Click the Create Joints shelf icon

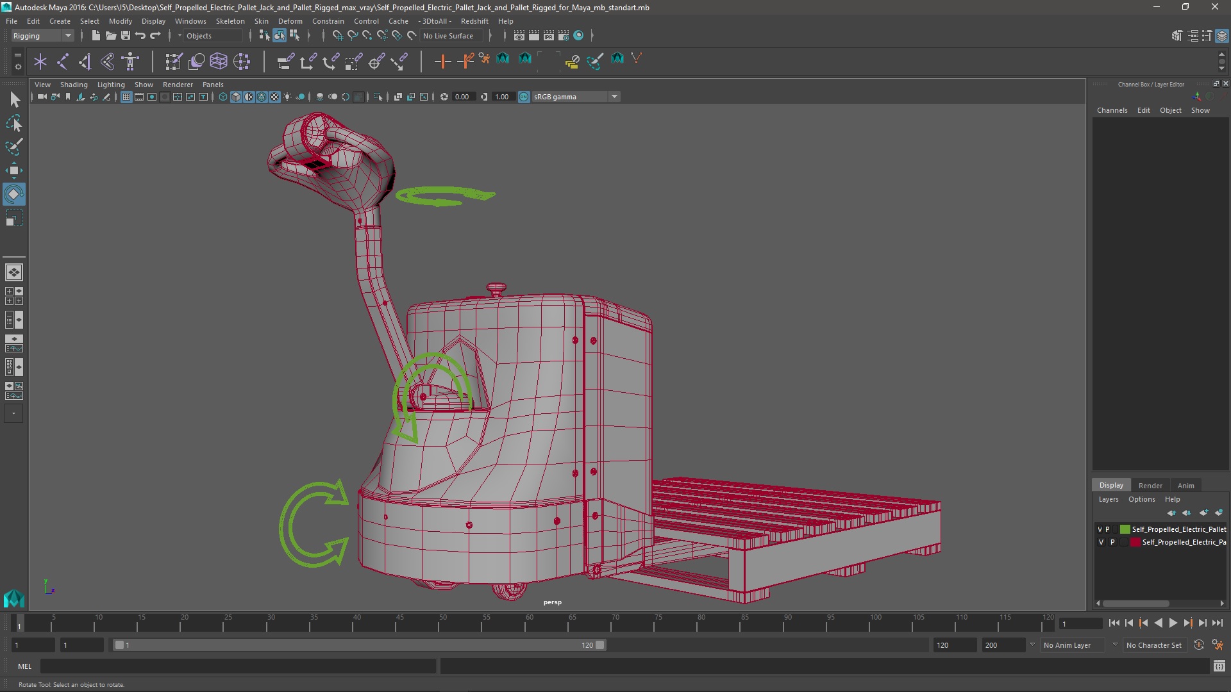click(x=63, y=62)
